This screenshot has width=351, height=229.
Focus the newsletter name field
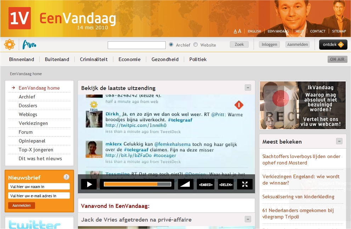click(x=39, y=187)
